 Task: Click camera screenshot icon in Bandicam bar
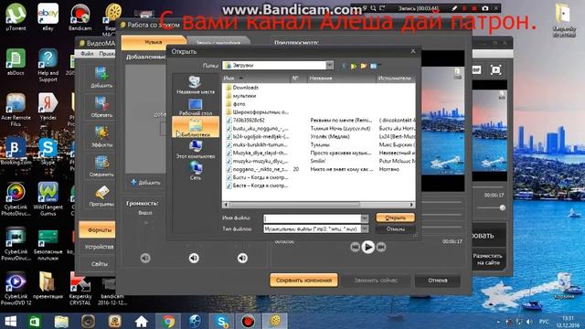pyautogui.click(x=484, y=8)
